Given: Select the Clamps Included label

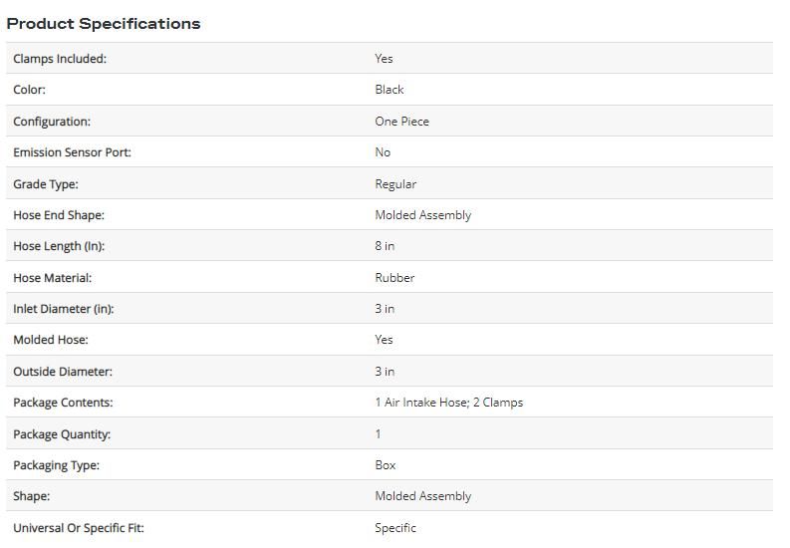Looking at the screenshot, I should (60, 59).
